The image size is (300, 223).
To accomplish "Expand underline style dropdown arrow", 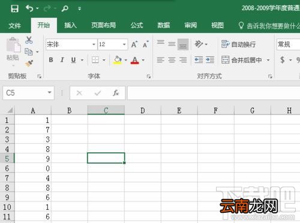I will [82, 60].
